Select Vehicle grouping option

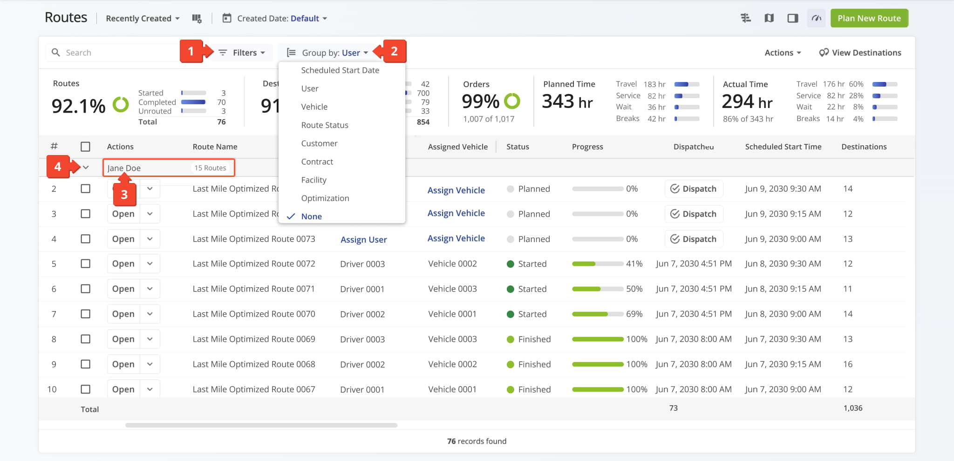pyautogui.click(x=314, y=107)
